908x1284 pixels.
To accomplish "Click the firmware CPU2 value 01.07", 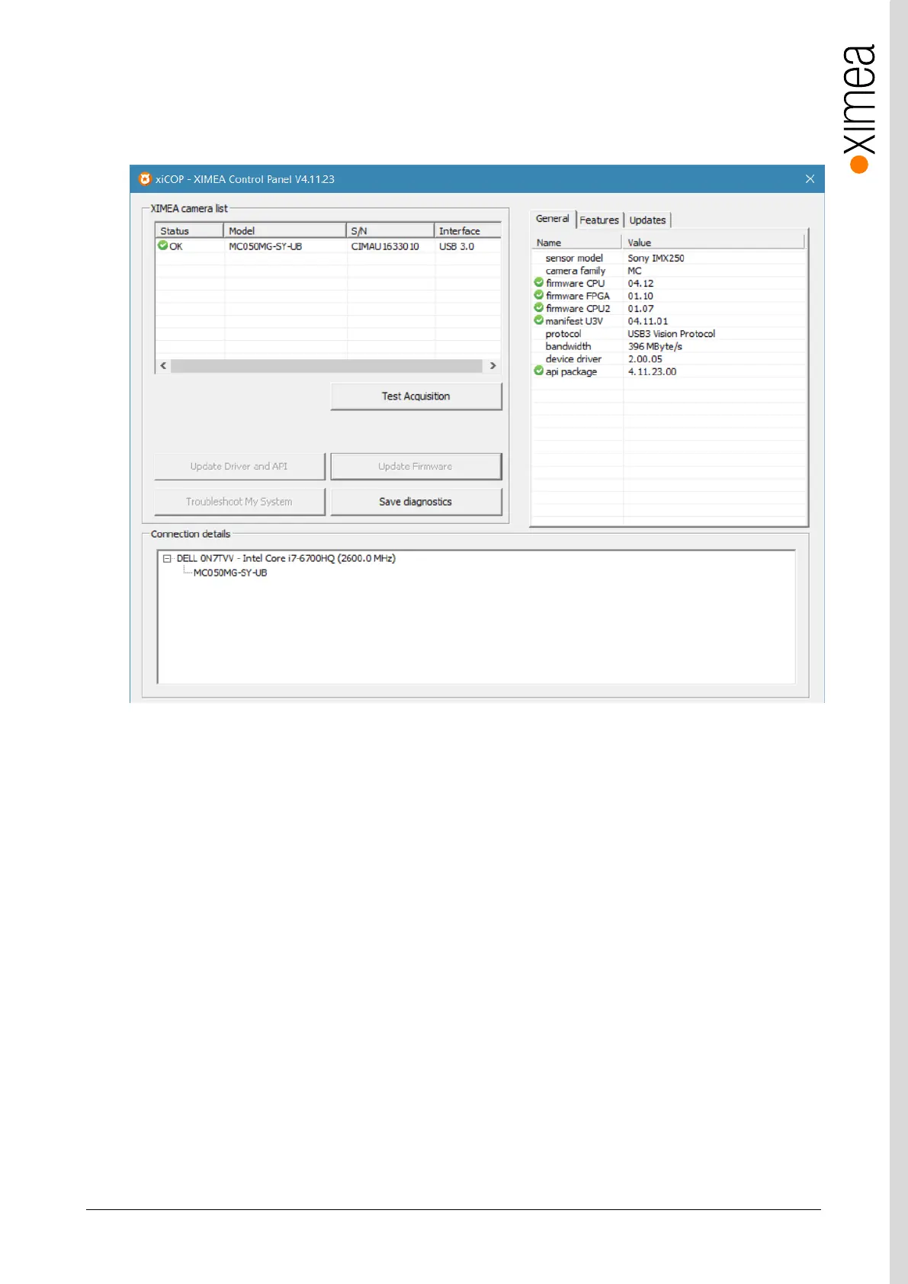I will click(640, 308).
